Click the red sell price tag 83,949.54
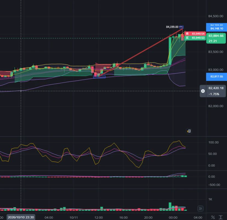Viewport: 227px width, 220px height. coord(195,34)
